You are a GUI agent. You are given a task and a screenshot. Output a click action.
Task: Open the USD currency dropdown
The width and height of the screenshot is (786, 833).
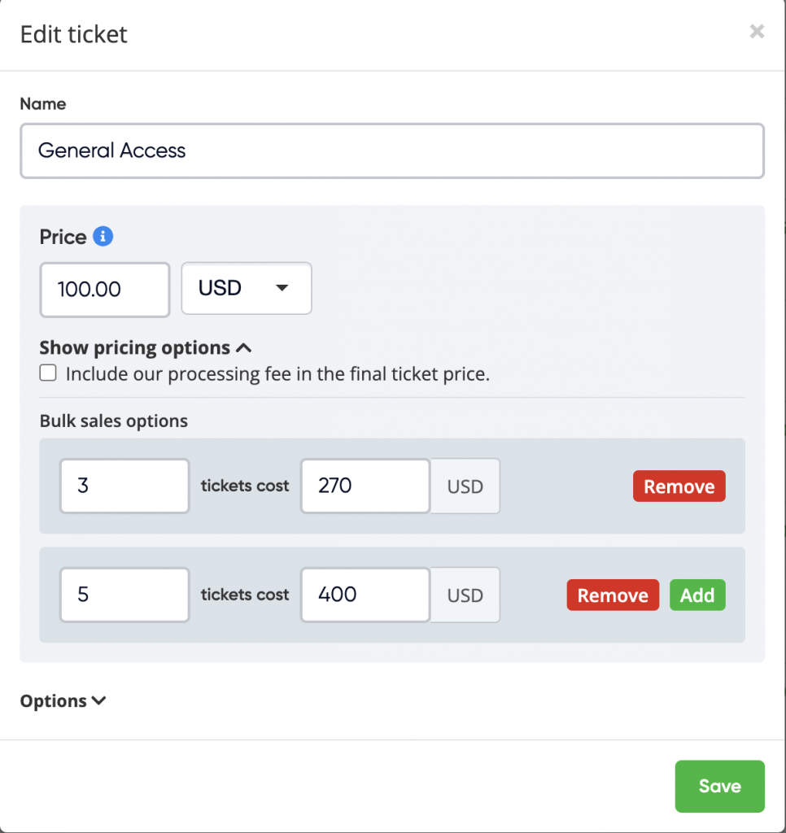click(x=246, y=288)
